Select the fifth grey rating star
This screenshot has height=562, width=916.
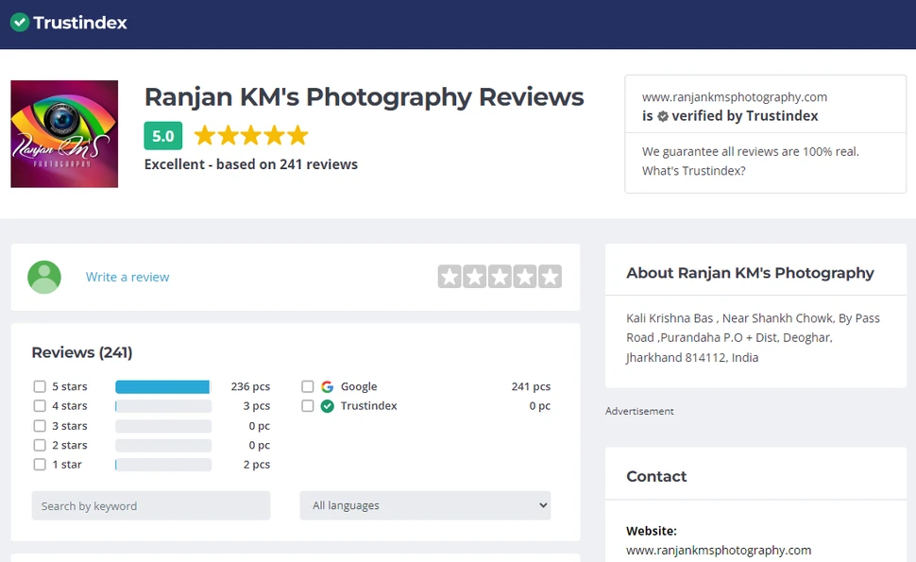550,277
